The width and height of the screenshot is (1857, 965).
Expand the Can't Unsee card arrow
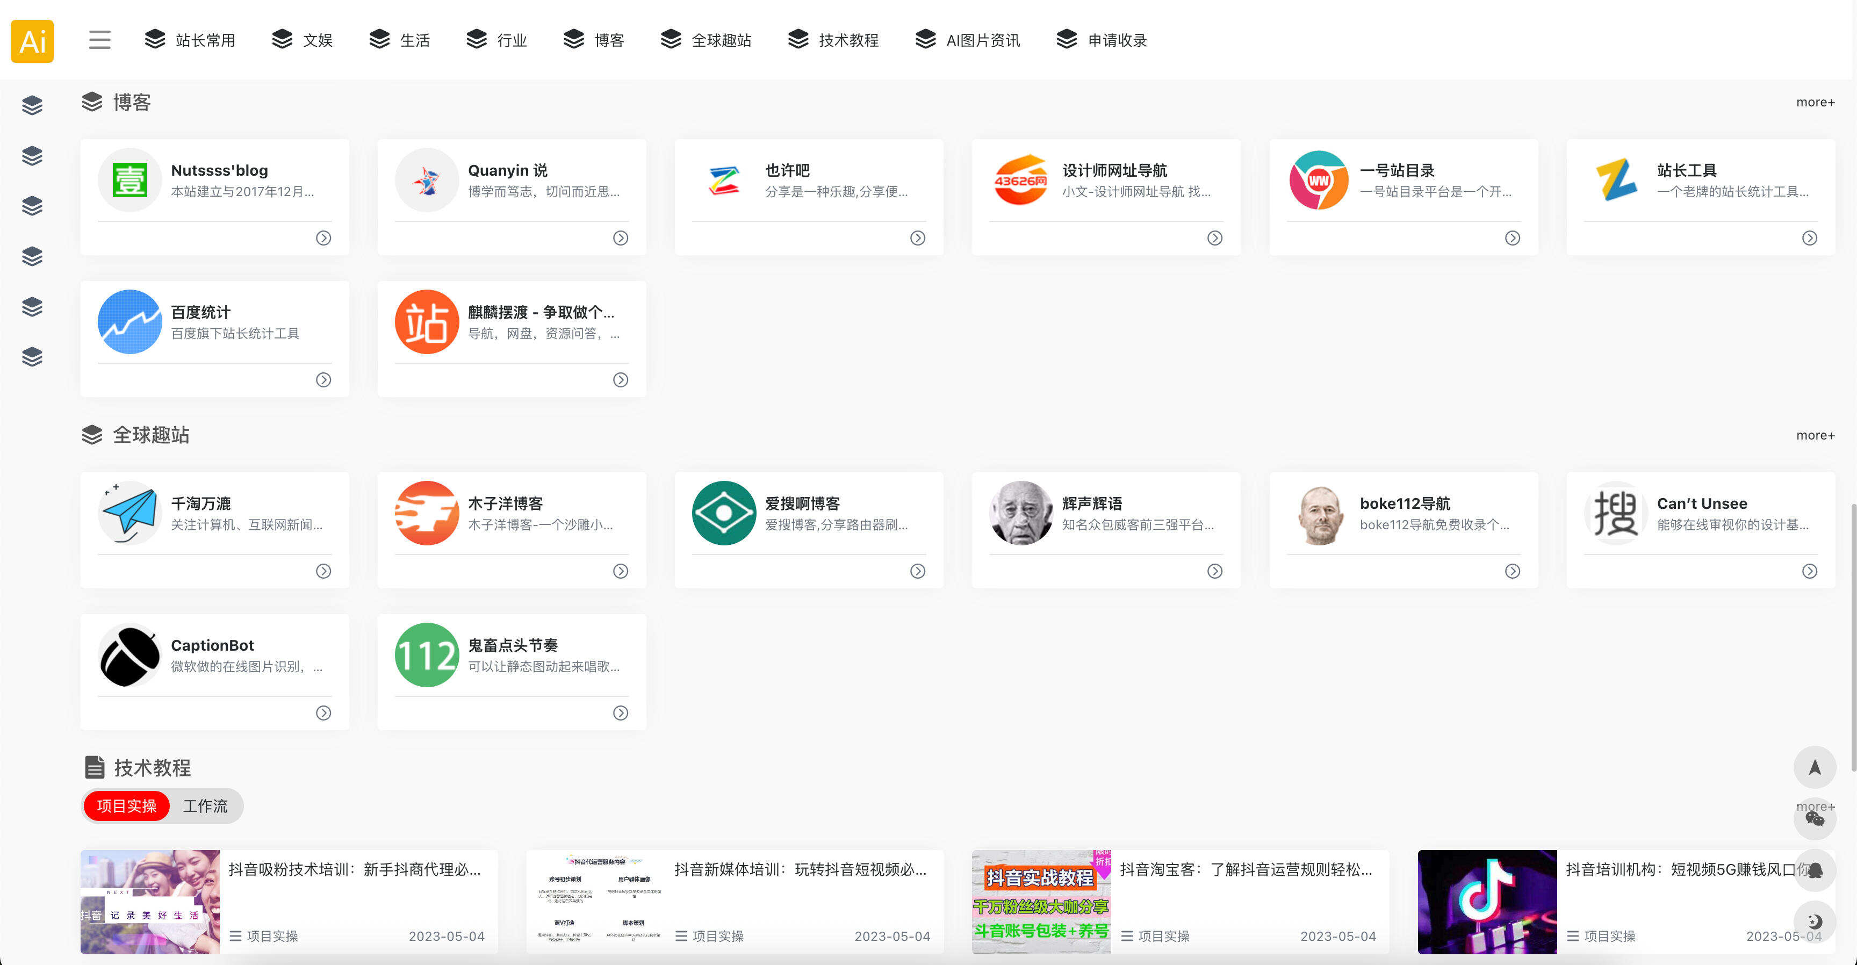point(1810,571)
